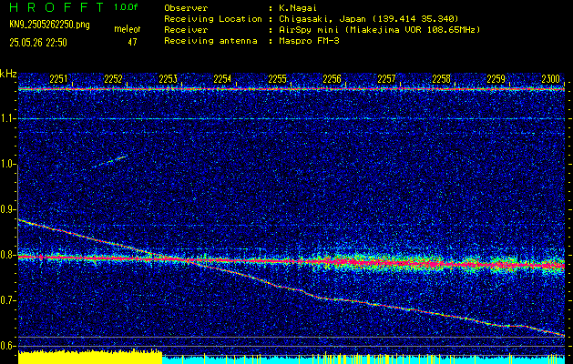Screen dimensions: 573x364
Task: Click the 1.1 kHz axis label
Action: click(x=7, y=118)
